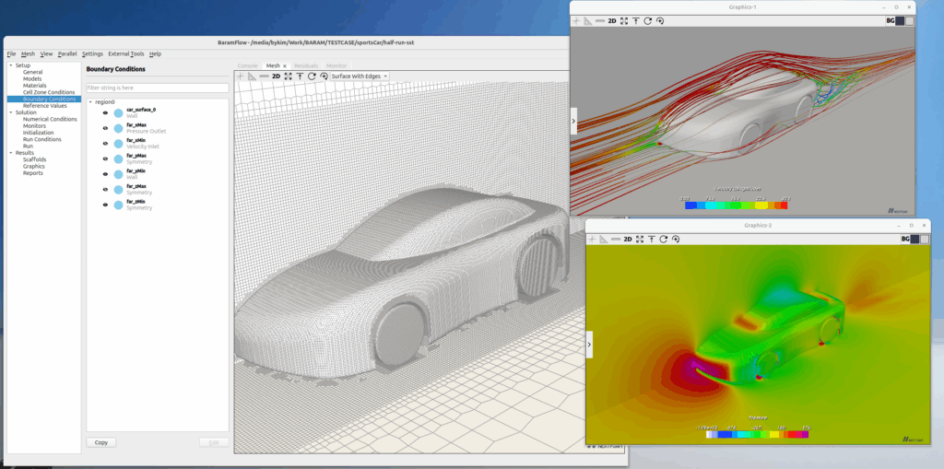
Task: Click ruler triangle icon in Mesh tab toolbar
Action: pos(253,76)
